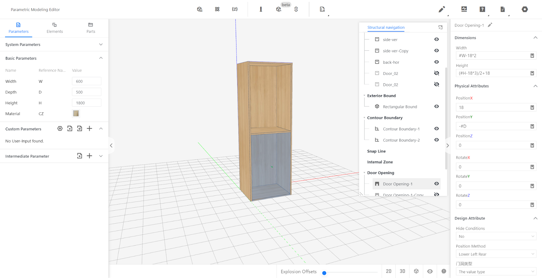Click the pencil edit icon in top toolbar
542x278 pixels.
441,9
